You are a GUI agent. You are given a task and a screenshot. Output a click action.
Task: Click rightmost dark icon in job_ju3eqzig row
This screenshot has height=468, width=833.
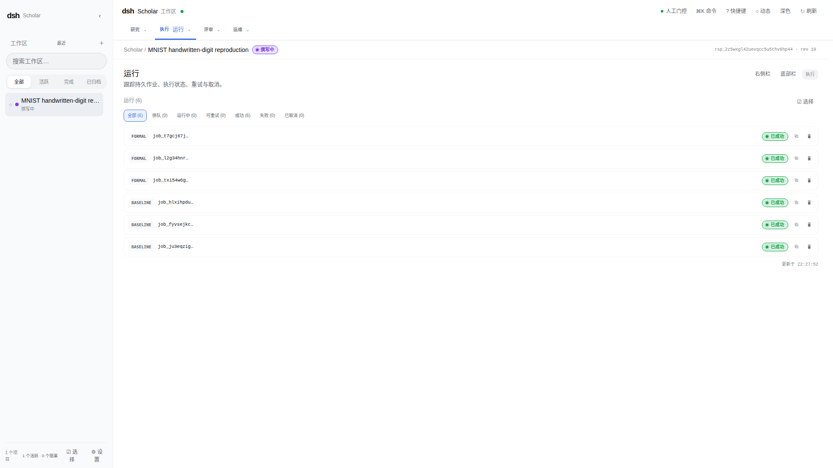(809, 247)
